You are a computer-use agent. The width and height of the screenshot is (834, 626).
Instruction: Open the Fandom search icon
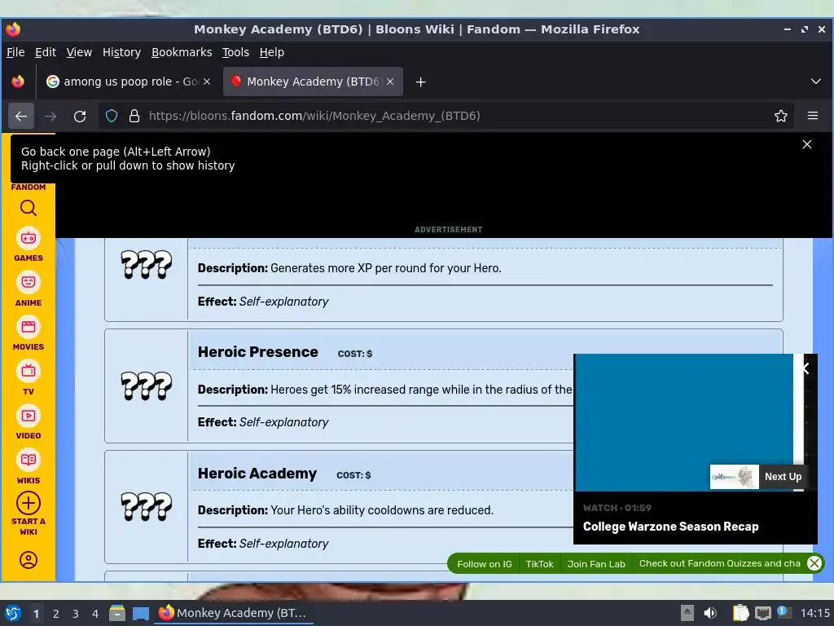click(x=29, y=208)
